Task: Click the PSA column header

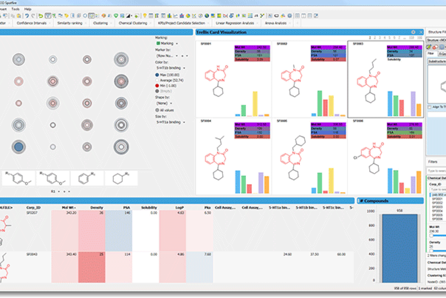Action: (127, 207)
